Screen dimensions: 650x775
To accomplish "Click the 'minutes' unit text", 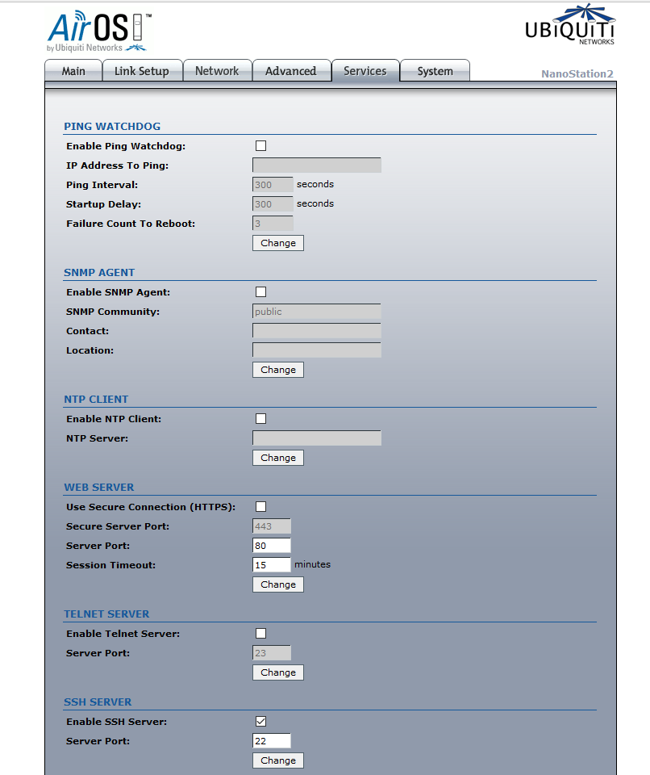I will click(x=313, y=564).
